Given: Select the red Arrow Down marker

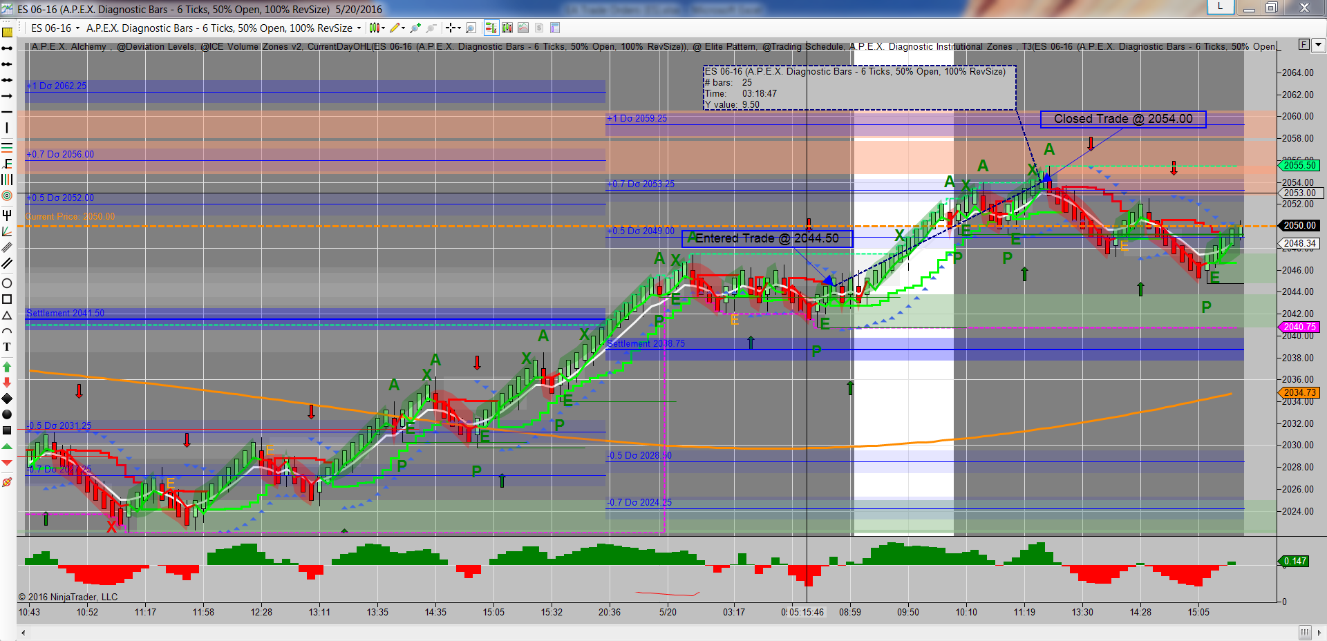Looking at the screenshot, I should (x=7, y=383).
